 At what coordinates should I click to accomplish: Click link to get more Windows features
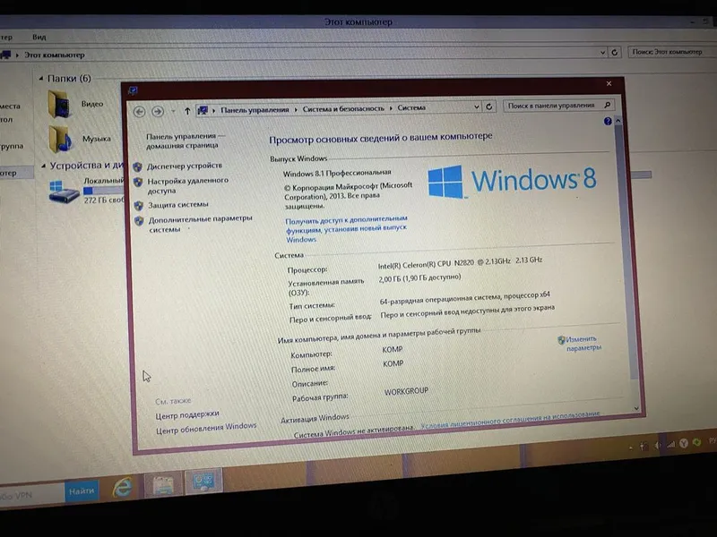[346, 229]
